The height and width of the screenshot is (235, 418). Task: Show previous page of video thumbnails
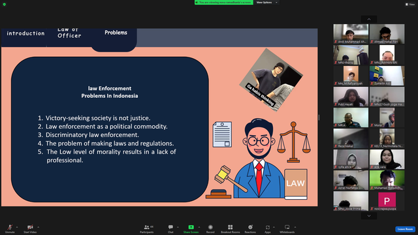[x=369, y=19]
